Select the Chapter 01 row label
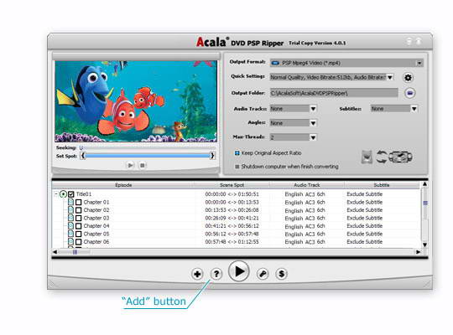 [x=96, y=203]
